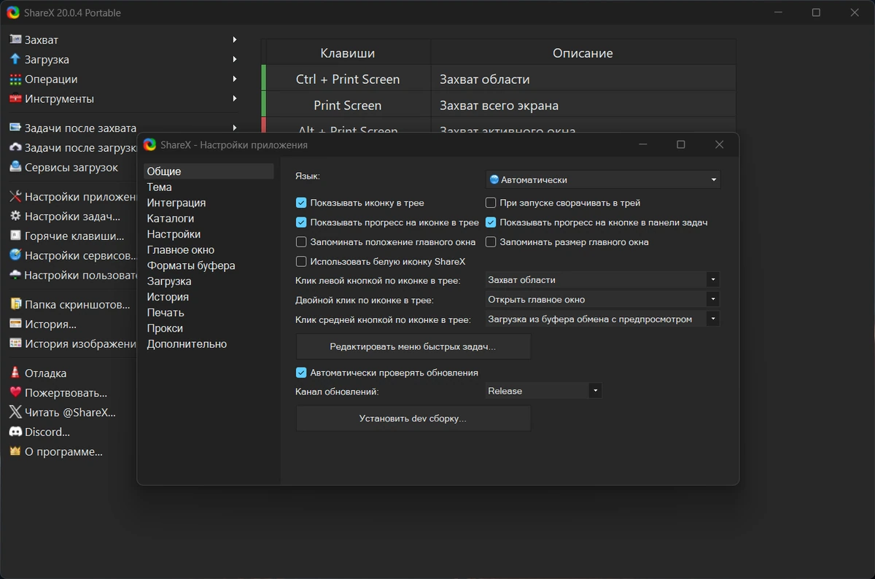Screen dimensions: 875x579
Task: Open the Язык dropdown set to Автоматически
Action: [x=603, y=179]
